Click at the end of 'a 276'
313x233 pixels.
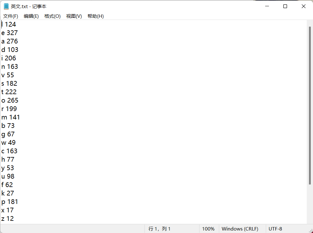click(x=18, y=41)
